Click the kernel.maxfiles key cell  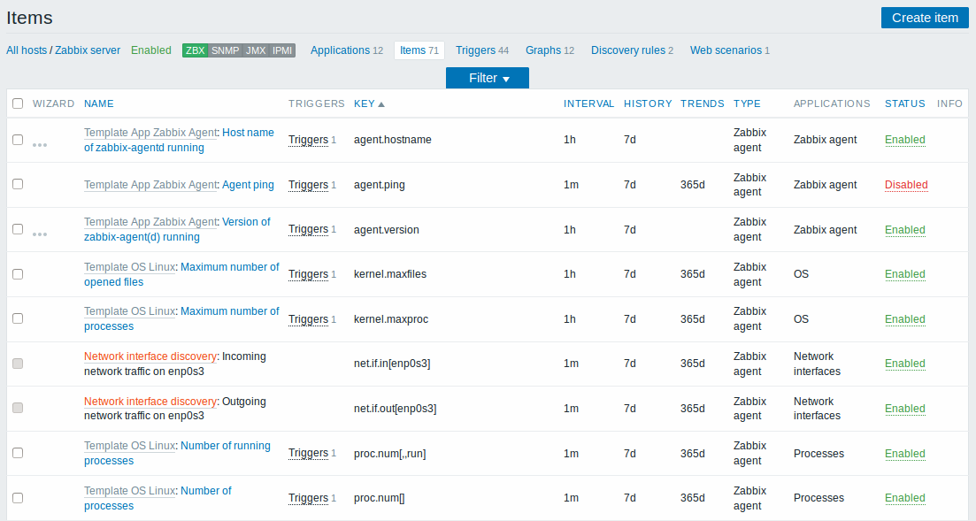click(x=390, y=274)
